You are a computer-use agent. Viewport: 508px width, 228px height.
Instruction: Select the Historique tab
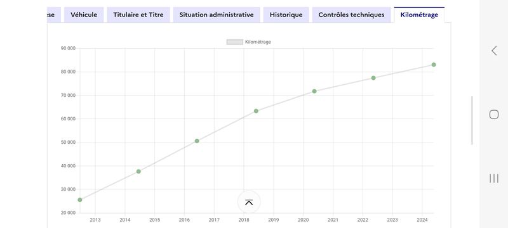tap(286, 15)
